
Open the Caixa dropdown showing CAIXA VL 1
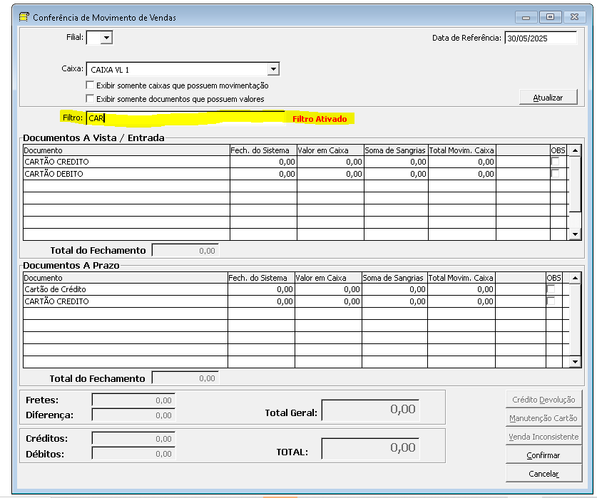point(273,69)
